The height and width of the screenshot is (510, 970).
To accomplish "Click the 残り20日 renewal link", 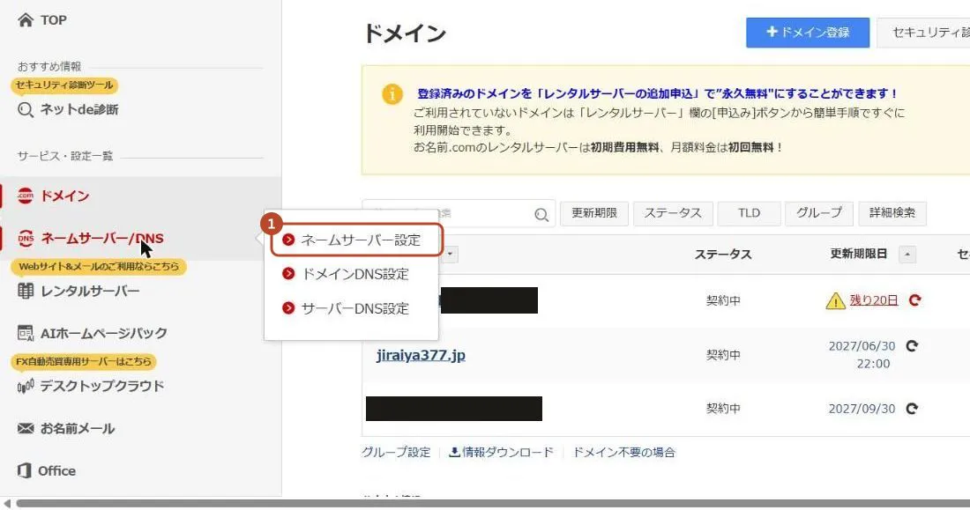I will [x=874, y=299].
